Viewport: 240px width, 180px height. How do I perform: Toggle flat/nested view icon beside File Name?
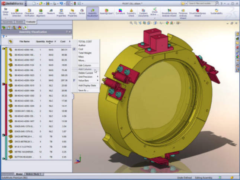10,41
